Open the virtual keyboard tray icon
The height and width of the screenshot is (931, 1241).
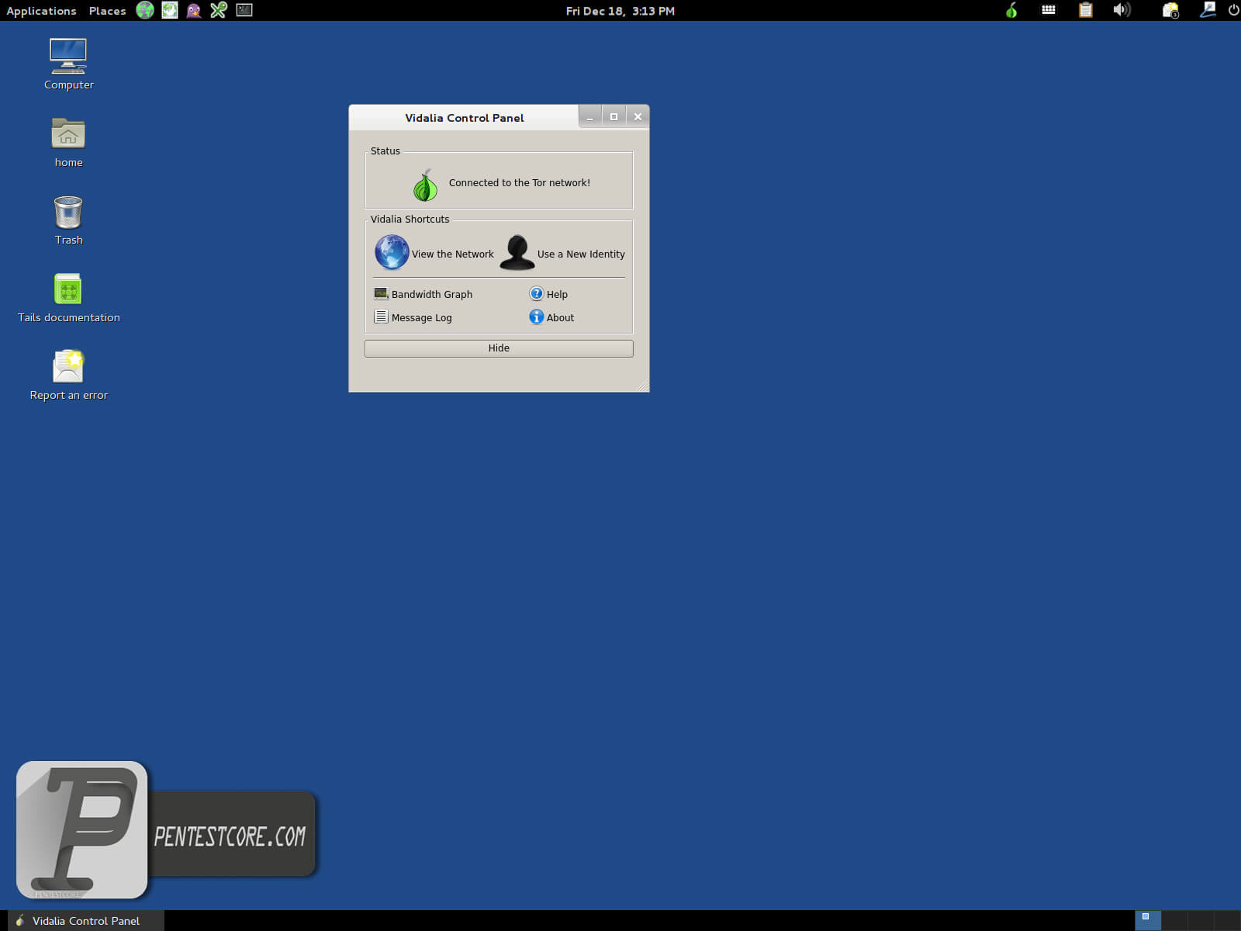click(x=1049, y=10)
